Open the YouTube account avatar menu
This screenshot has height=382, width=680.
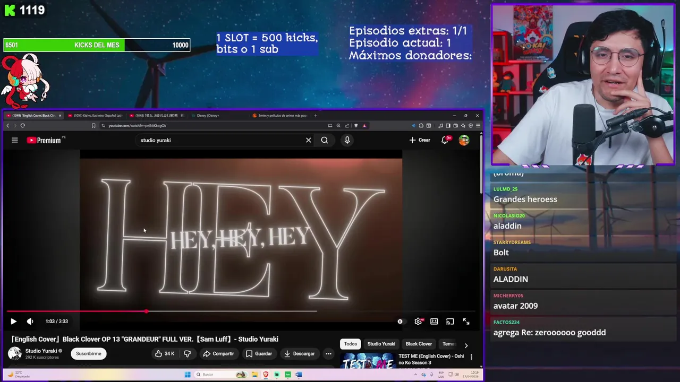tap(464, 140)
